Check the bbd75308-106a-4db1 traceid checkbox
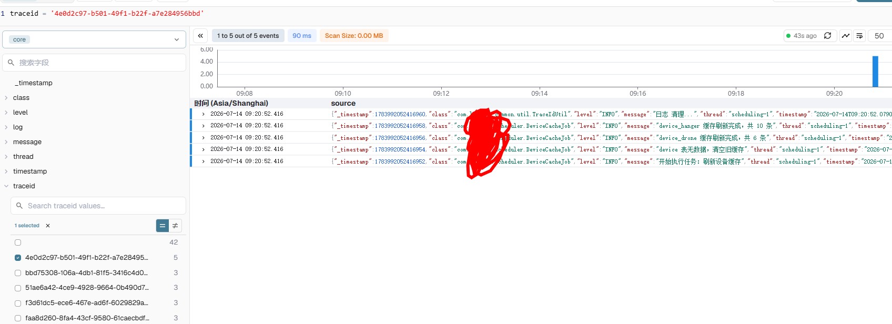The width and height of the screenshot is (892, 324). (x=18, y=273)
